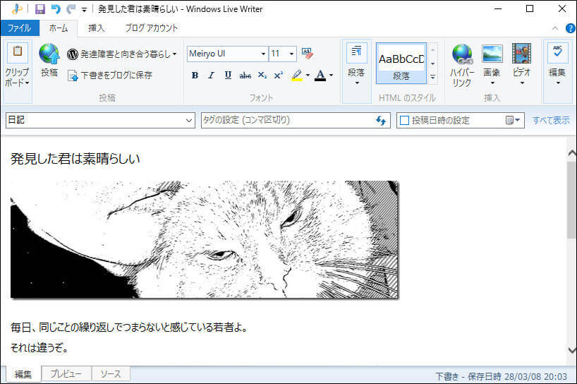
Task: Switch to the ソース bottom view tab
Action: 111,373
